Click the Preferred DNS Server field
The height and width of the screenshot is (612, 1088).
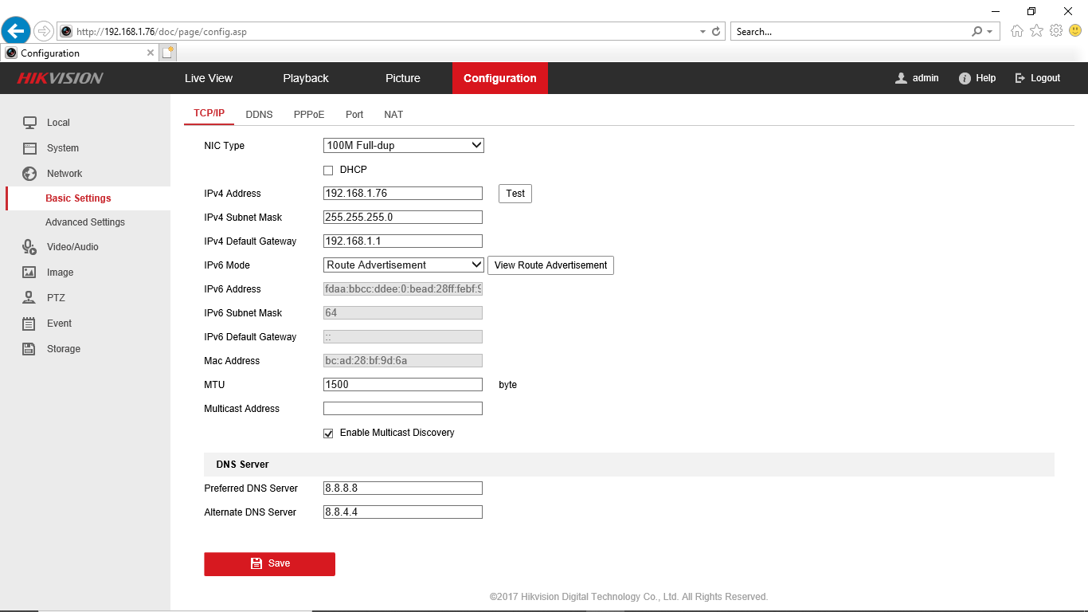(x=403, y=488)
